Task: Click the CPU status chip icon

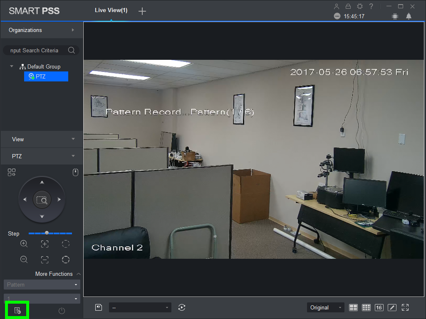Action: coord(395,17)
